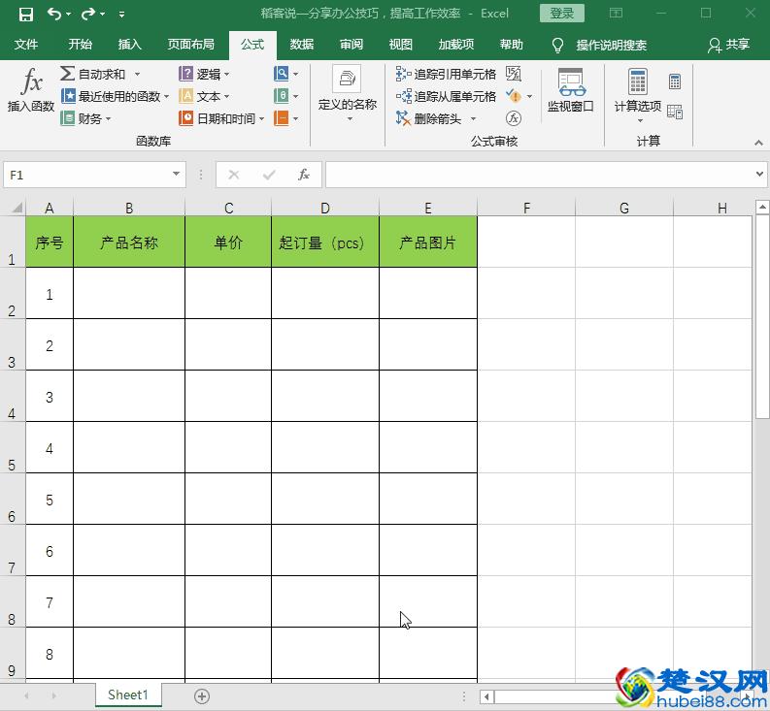Select the Sheet1 tab
The image size is (770, 711).
[x=127, y=695]
